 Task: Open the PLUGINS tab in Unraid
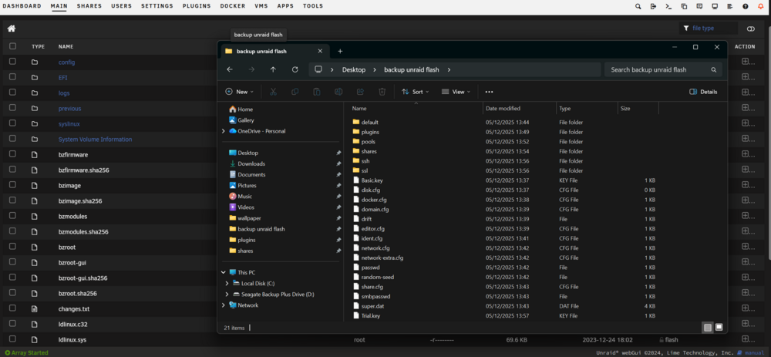(x=197, y=6)
